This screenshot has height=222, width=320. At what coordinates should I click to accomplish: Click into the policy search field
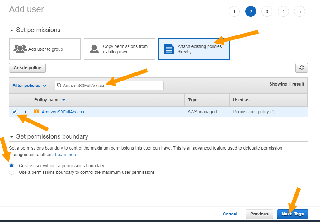pyautogui.click(x=109, y=86)
